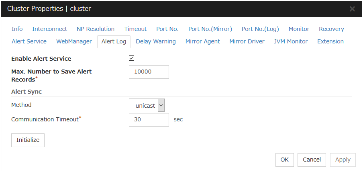Select the NP Resolution tab
This screenshot has height=172, width=363.
coord(96,29)
